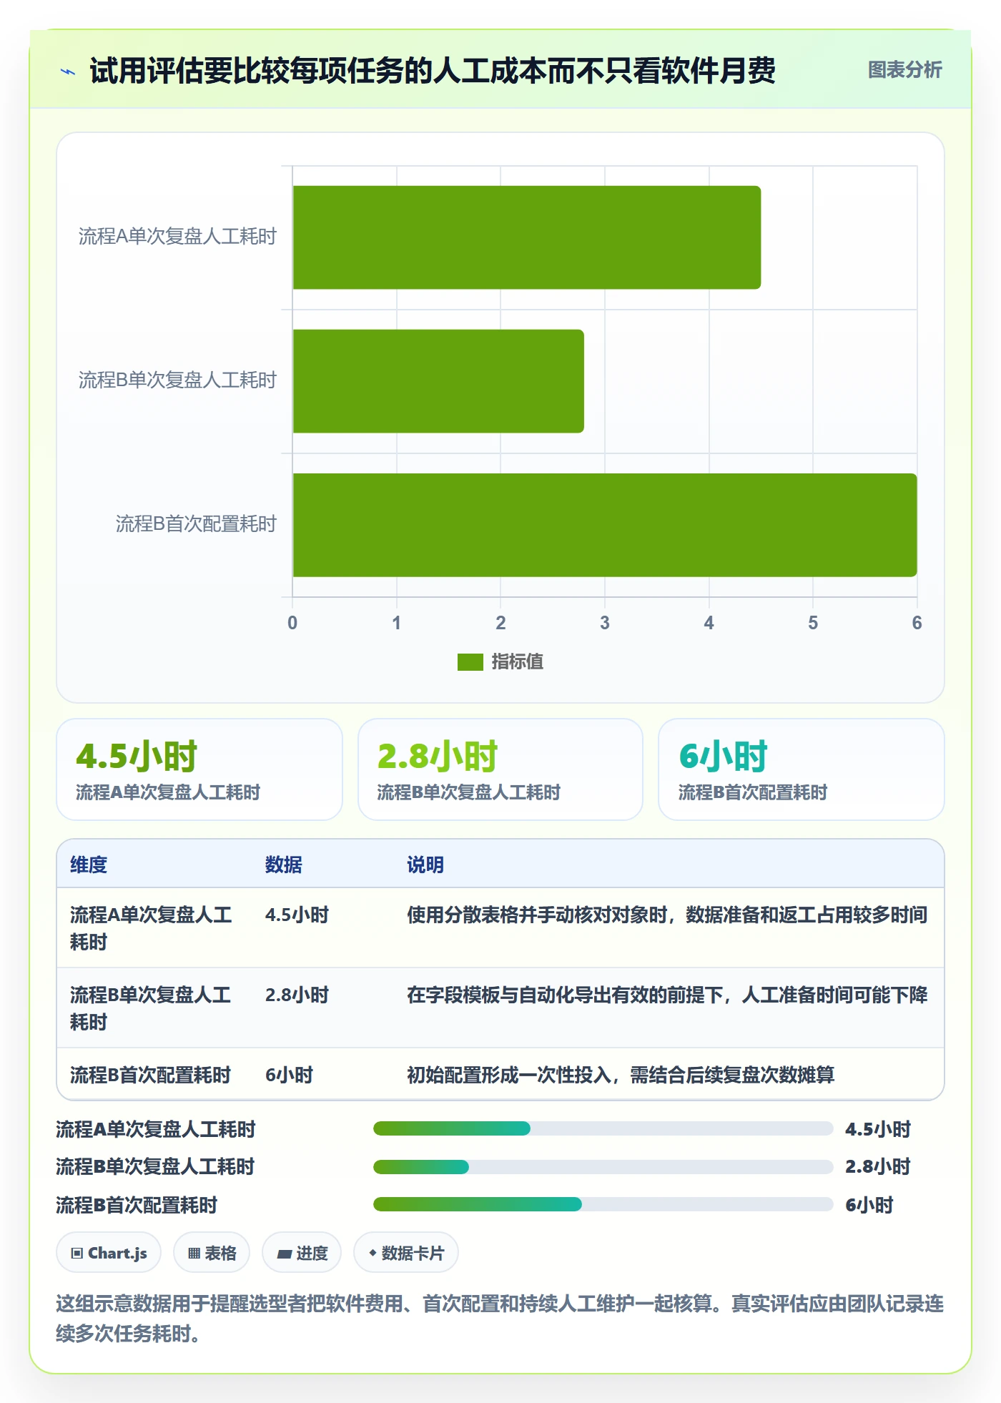Image resolution: width=1001 pixels, height=1403 pixels.
Task: Click chart axis label 流程B单次复盘人工耗时
Action: point(177,380)
